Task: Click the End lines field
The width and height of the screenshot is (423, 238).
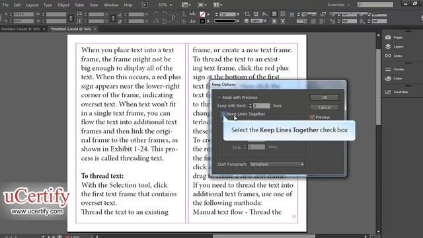Action: 256,147
